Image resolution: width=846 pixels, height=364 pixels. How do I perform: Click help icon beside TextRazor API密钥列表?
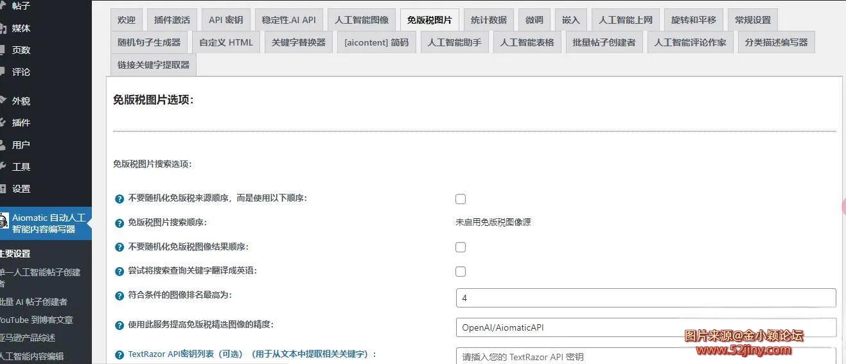coord(119,355)
